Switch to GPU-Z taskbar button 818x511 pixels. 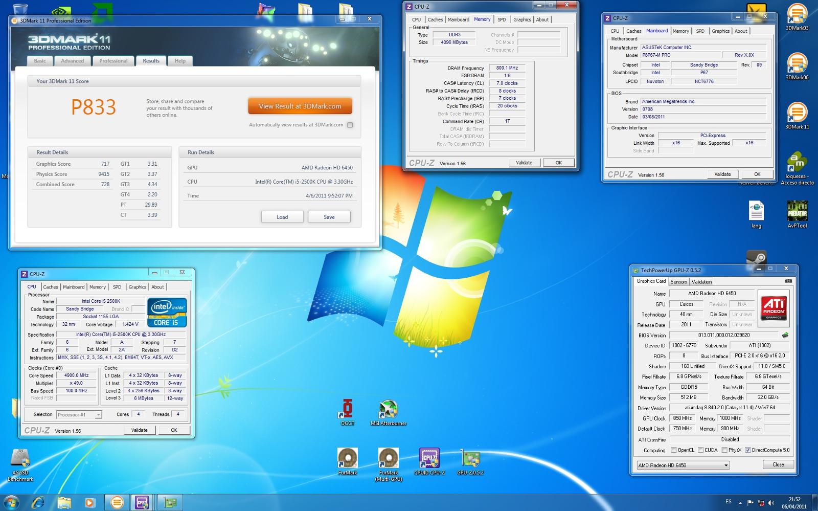(170, 502)
